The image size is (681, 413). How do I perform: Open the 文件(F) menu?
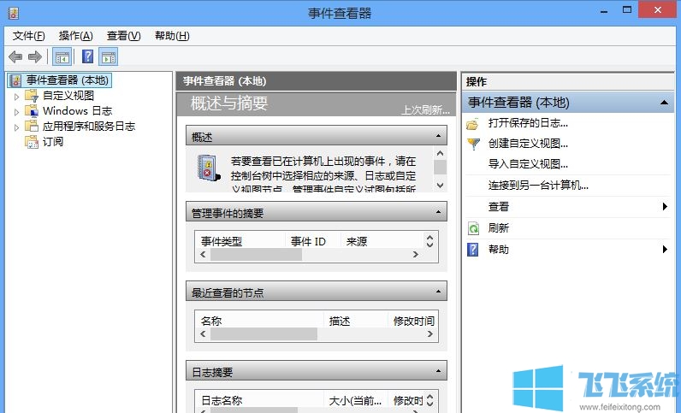[x=28, y=36]
